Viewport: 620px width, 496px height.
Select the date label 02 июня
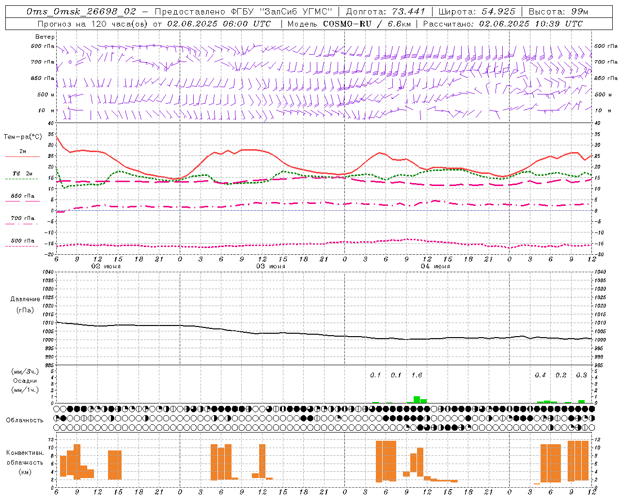click(106, 266)
